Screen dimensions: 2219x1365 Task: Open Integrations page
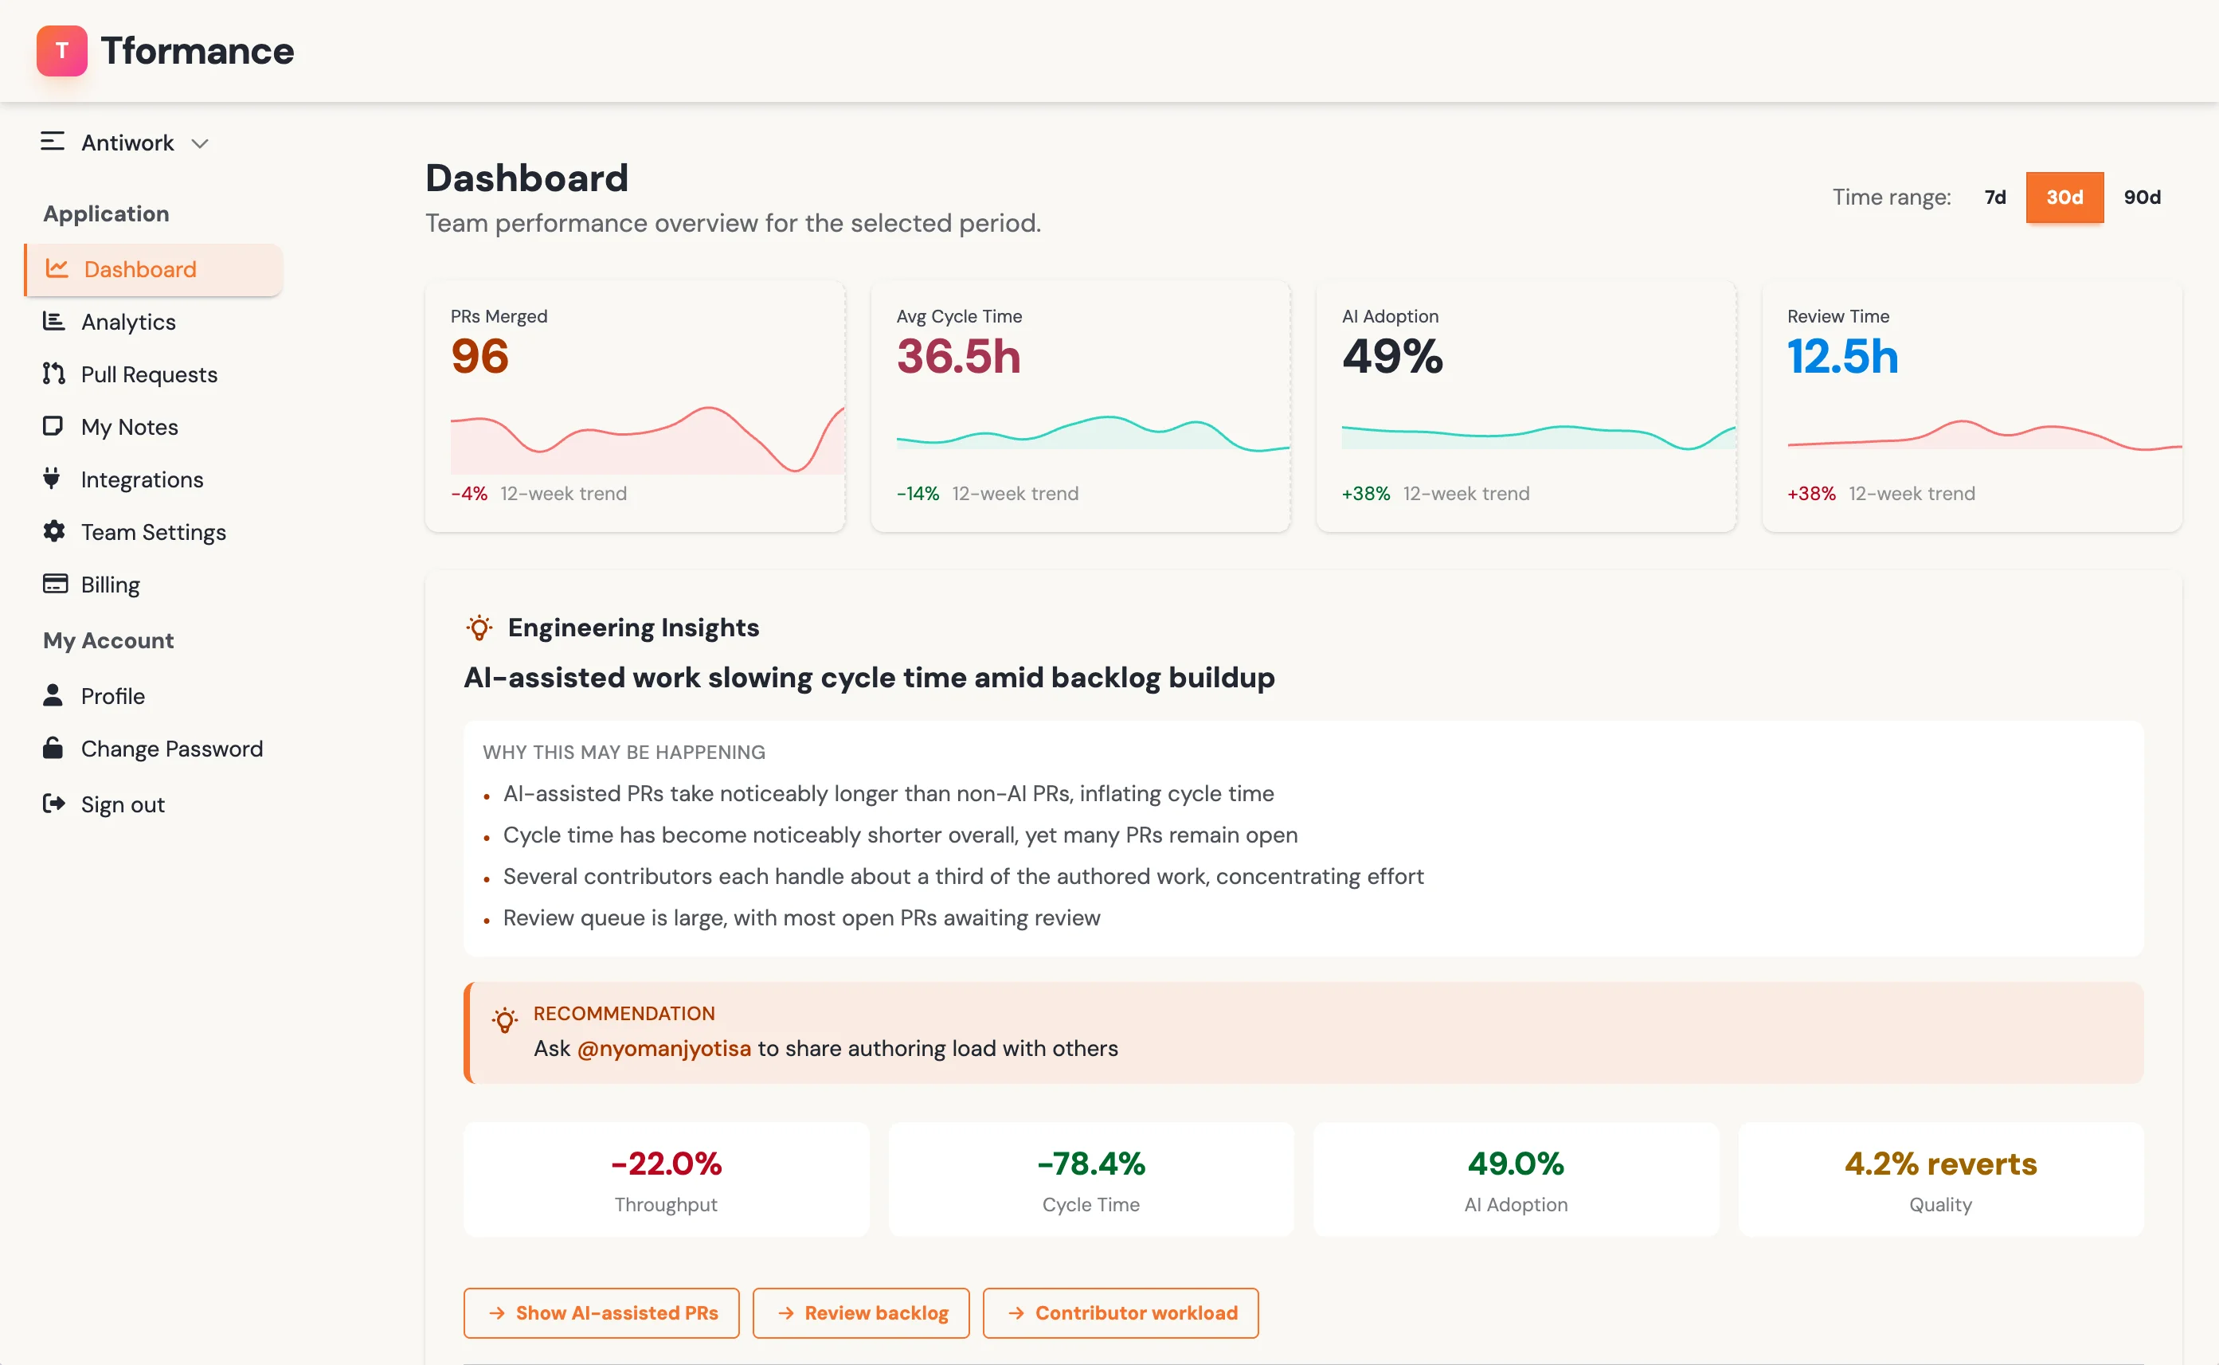point(154,479)
